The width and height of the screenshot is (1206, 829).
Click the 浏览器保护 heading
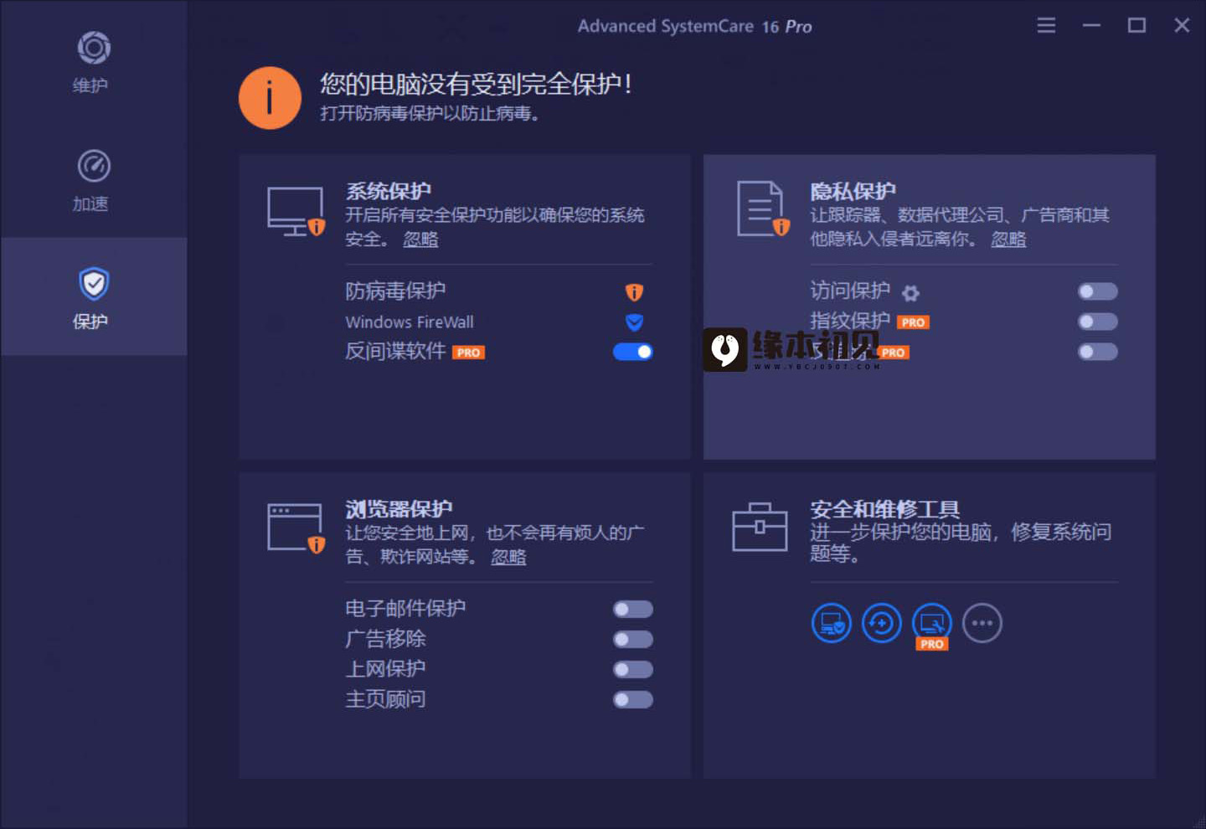coord(399,508)
